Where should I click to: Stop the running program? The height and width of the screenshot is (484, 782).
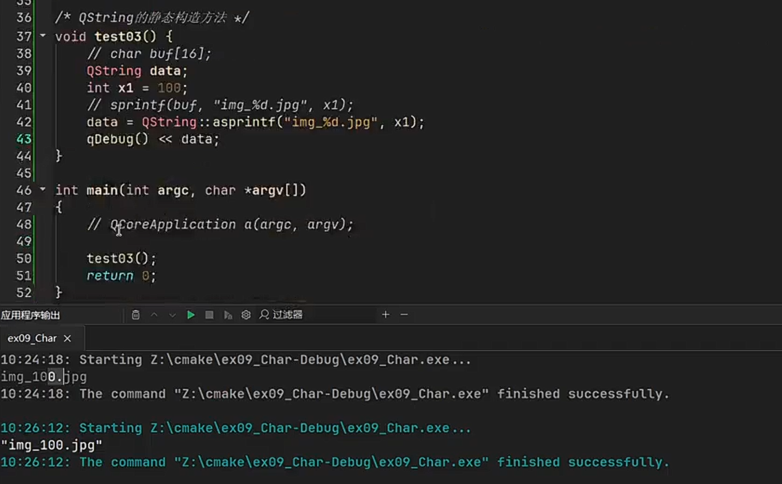point(210,315)
